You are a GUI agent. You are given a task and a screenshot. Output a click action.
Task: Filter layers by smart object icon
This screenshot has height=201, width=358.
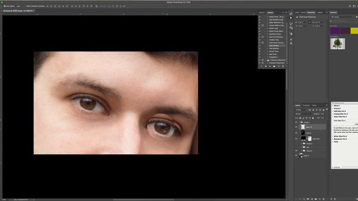(x=323, y=110)
